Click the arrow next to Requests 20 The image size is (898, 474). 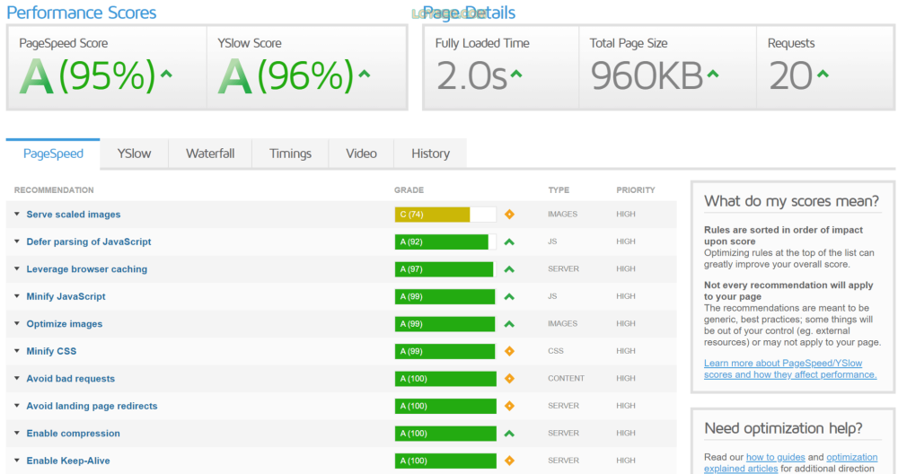point(823,74)
